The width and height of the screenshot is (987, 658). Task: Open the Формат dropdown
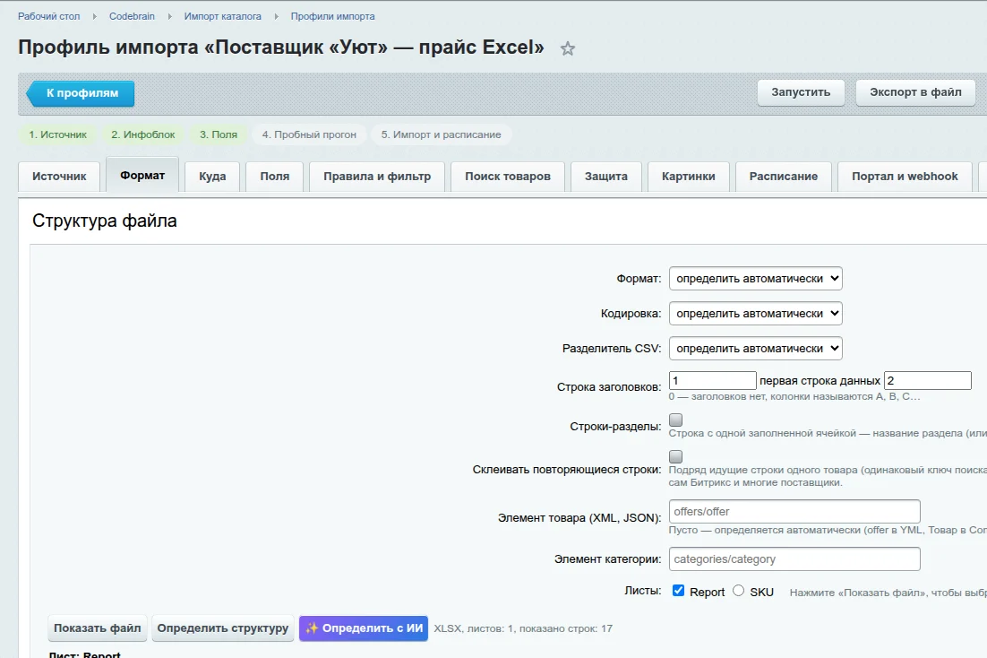pos(755,279)
